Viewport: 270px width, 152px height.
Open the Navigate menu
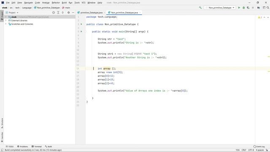coord(28,3)
